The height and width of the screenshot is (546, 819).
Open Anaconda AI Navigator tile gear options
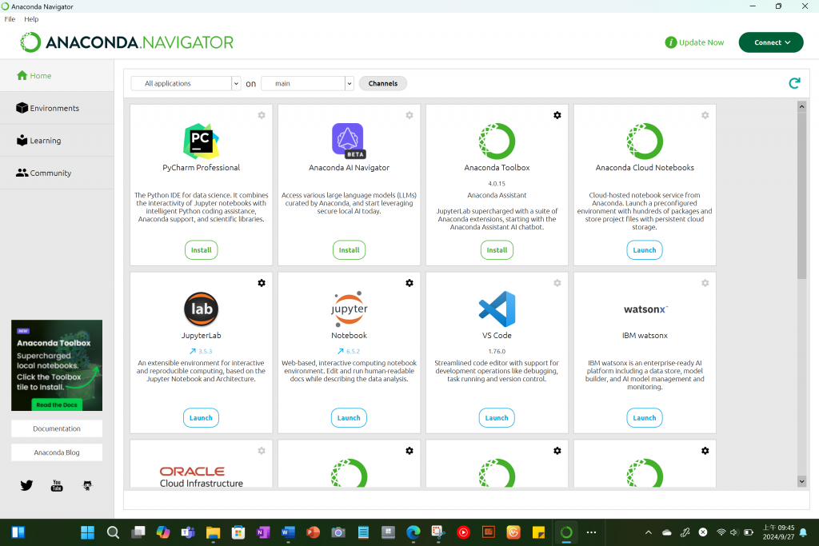[409, 115]
